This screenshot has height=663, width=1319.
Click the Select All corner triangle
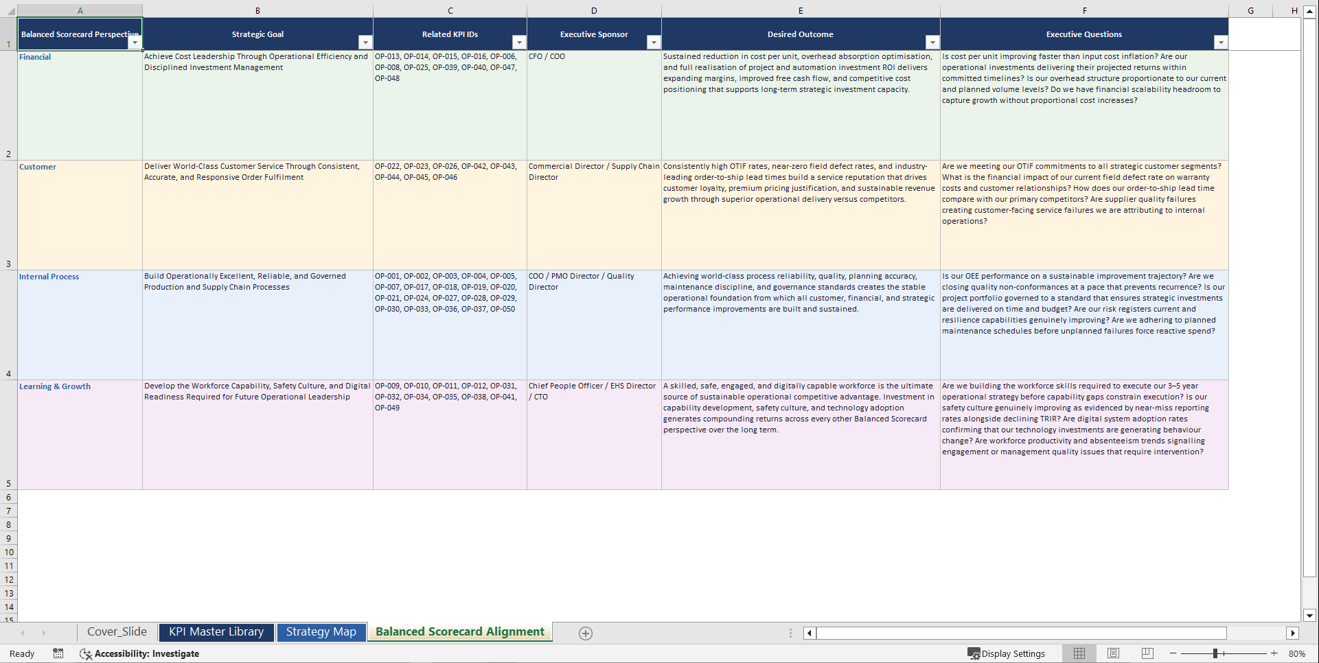[x=10, y=11]
